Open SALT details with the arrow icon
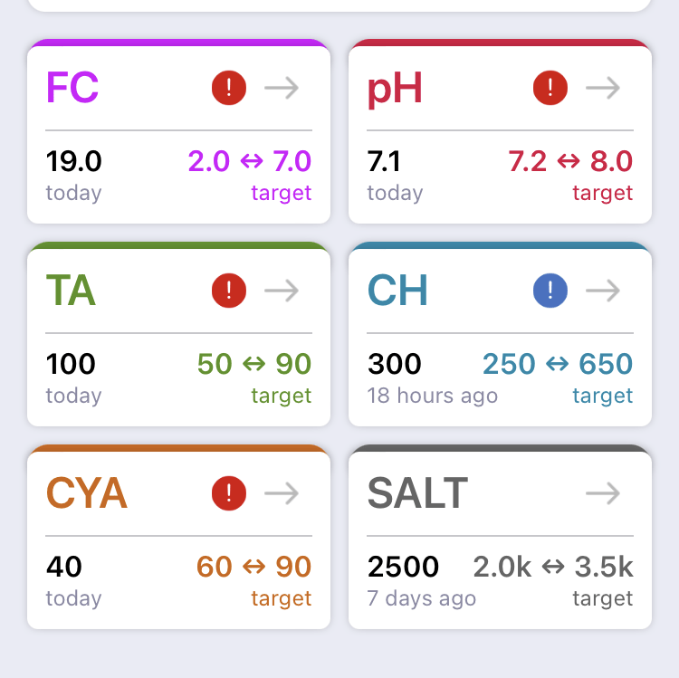 tap(603, 493)
